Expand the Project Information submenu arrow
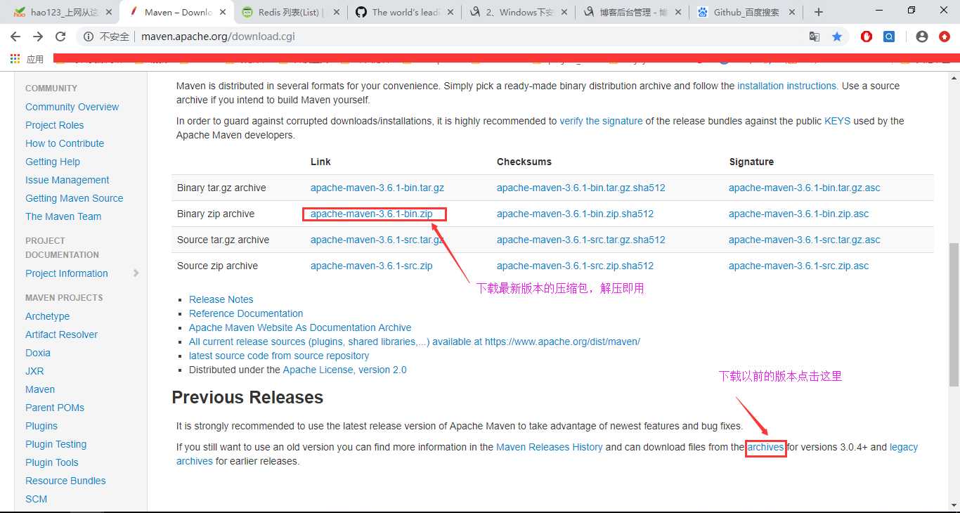This screenshot has width=960, height=513. tap(136, 273)
